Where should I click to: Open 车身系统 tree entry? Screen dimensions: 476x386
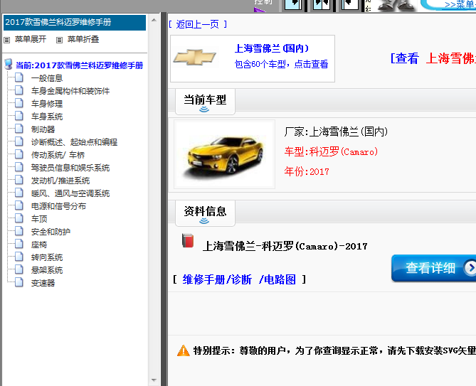(x=47, y=117)
